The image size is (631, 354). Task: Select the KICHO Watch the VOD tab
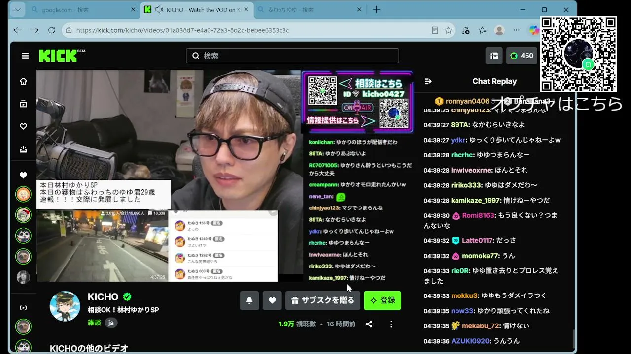point(196,10)
